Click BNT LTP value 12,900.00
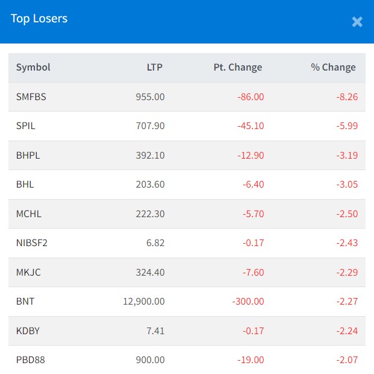The image size is (374, 374). point(143,301)
